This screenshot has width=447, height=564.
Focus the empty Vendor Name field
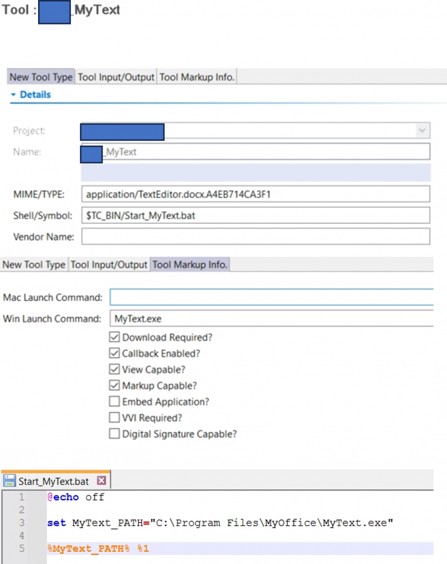coord(256,236)
